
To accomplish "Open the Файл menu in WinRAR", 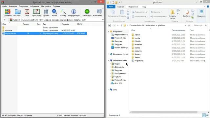I will click(5, 6).
